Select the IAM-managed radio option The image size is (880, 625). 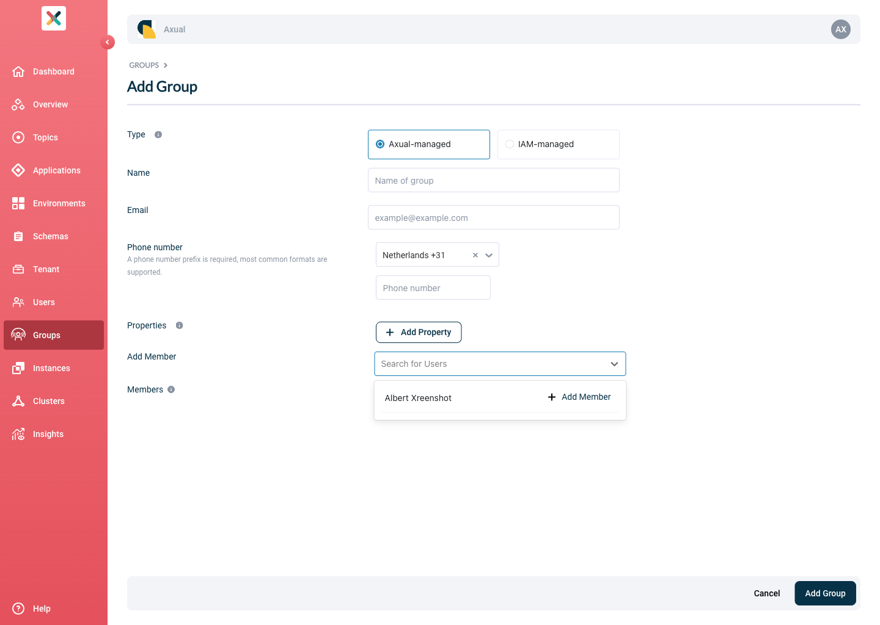click(x=559, y=145)
